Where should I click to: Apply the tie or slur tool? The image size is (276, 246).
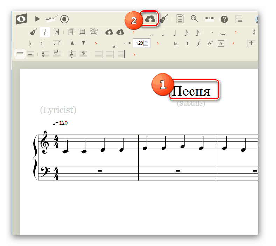tap(223, 34)
